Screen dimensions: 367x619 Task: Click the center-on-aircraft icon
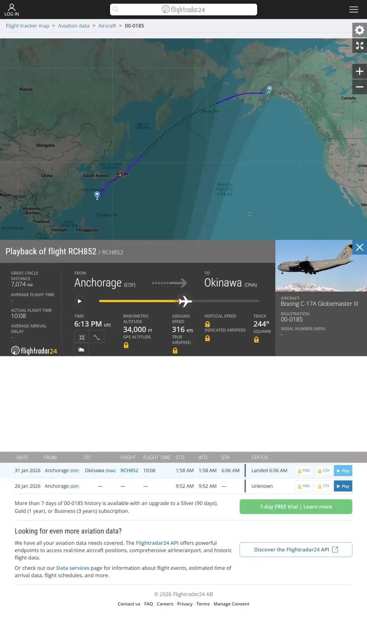[82, 337]
